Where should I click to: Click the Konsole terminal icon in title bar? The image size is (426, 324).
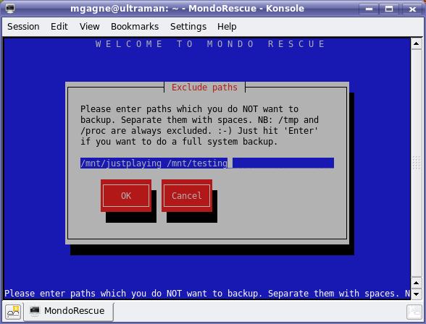coord(10,8)
